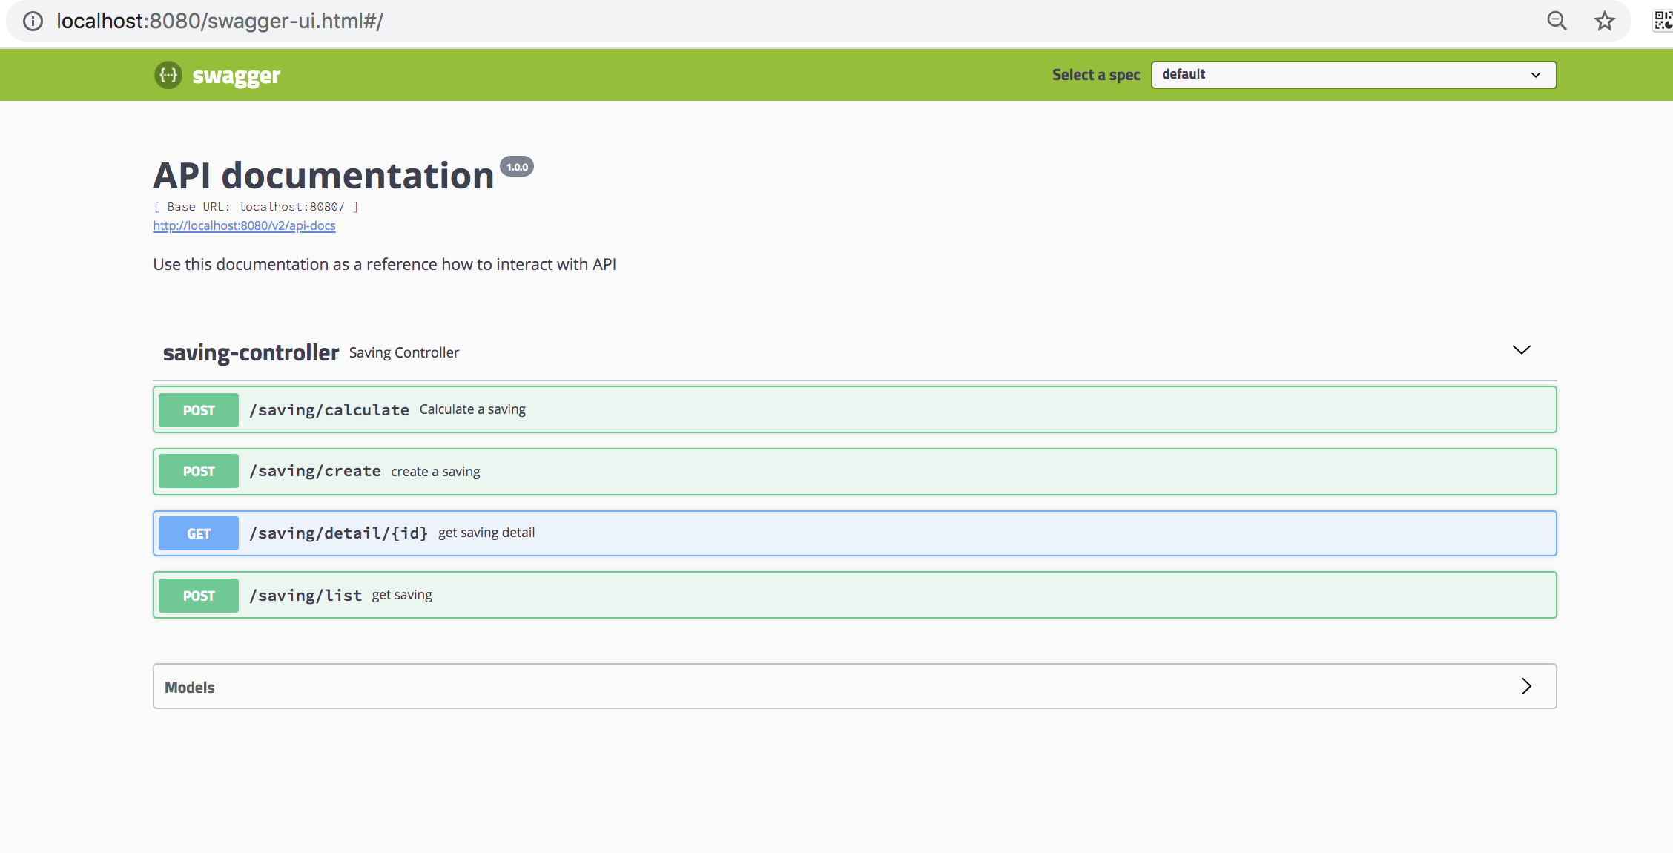Click the QR code extension icon
The width and height of the screenshot is (1673, 853).
1663,21
